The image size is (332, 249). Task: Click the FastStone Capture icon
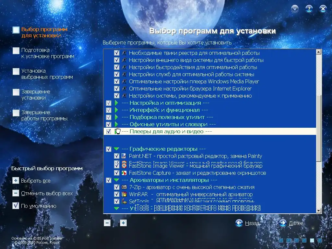[124, 173]
